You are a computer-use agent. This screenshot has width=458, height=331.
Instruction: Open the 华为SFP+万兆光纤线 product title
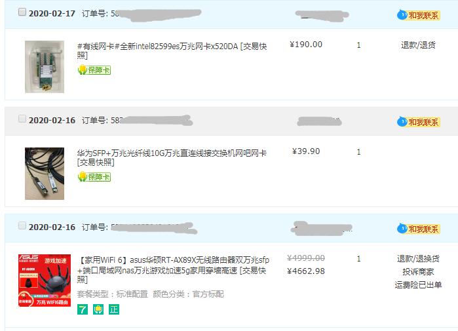(172, 157)
